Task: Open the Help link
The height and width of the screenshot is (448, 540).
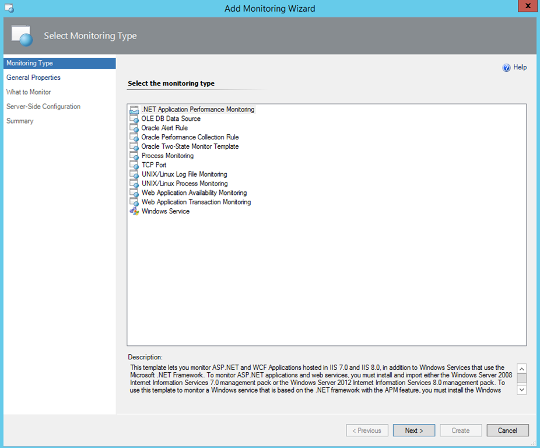Action: (x=520, y=68)
